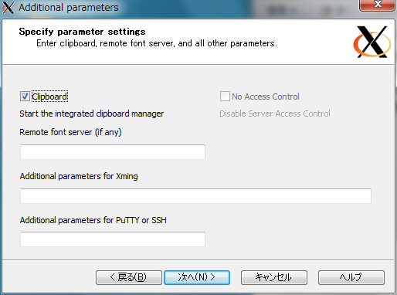Click the Start the integrated clipboard manager text
This screenshot has height=295, width=397.
(92, 114)
